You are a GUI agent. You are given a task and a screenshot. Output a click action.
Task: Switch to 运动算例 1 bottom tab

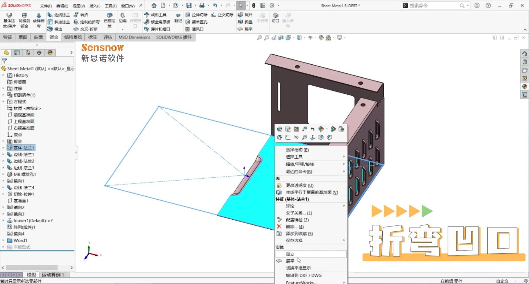click(53, 275)
